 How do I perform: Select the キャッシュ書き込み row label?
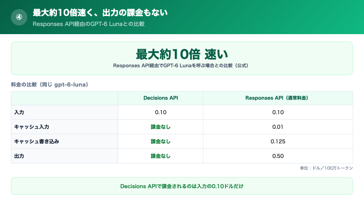click(x=37, y=142)
